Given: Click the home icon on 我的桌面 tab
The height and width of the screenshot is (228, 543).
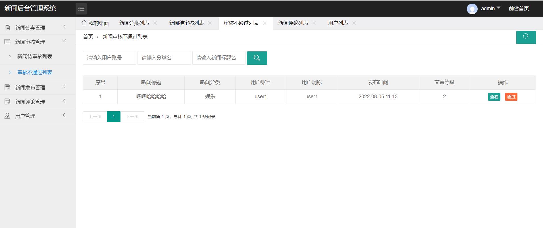Looking at the screenshot, I should point(84,23).
